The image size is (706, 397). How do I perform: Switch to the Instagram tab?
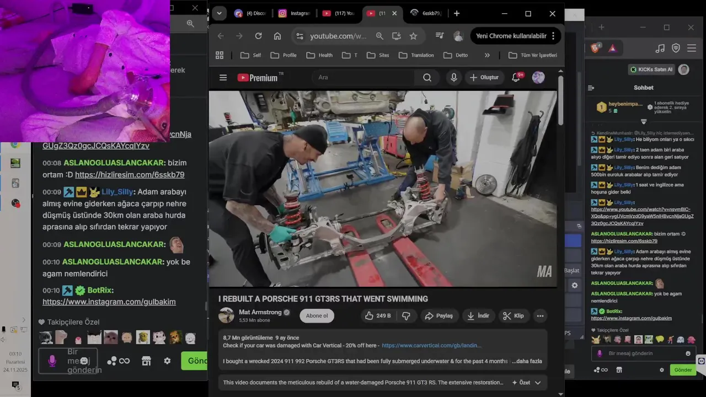pyautogui.click(x=294, y=13)
